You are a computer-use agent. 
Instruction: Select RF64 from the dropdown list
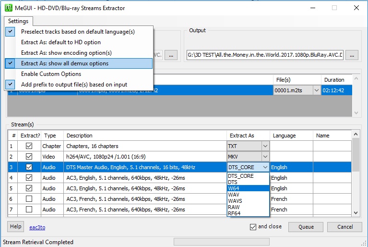tap(248, 213)
